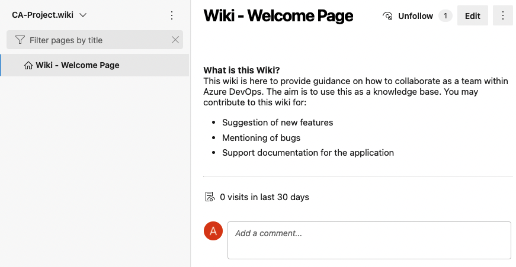Clear the page filter with X icon
Image resolution: width=516 pixels, height=267 pixels.
[x=175, y=40]
